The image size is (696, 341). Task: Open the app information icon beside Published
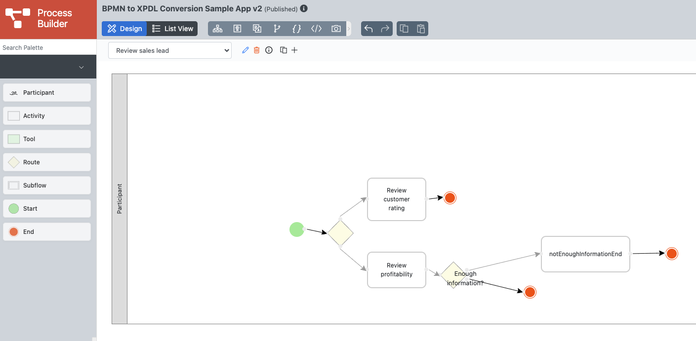point(304,8)
